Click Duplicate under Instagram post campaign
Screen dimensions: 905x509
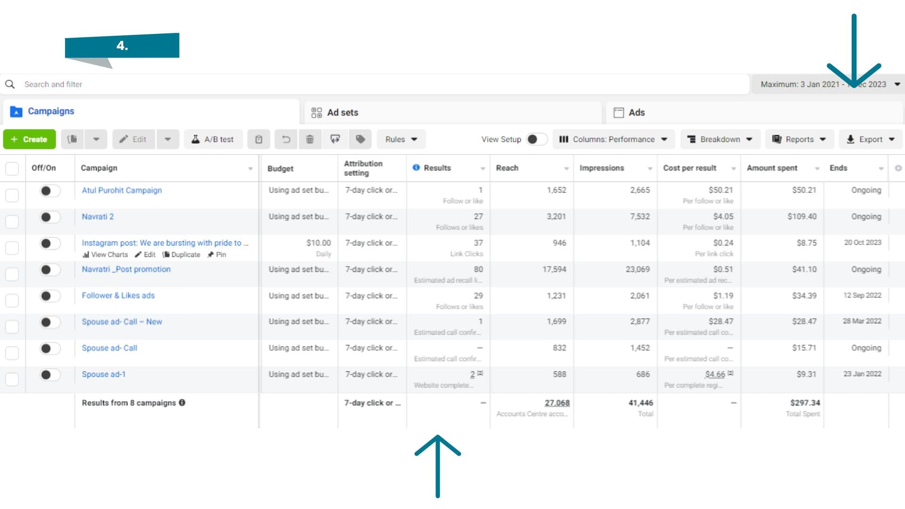[x=181, y=254]
